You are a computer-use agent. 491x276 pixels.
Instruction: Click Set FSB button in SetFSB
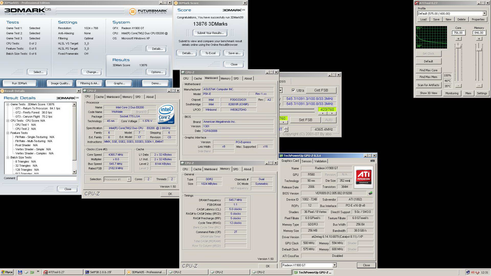pos(305,120)
